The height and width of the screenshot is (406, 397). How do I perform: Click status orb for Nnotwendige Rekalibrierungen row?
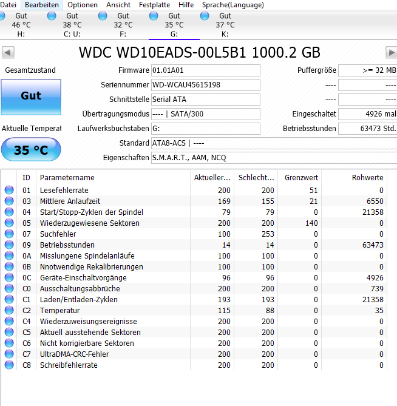click(9, 266)
